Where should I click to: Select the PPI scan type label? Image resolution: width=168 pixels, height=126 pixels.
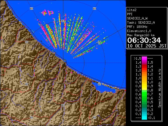click(x=130, y=14)
